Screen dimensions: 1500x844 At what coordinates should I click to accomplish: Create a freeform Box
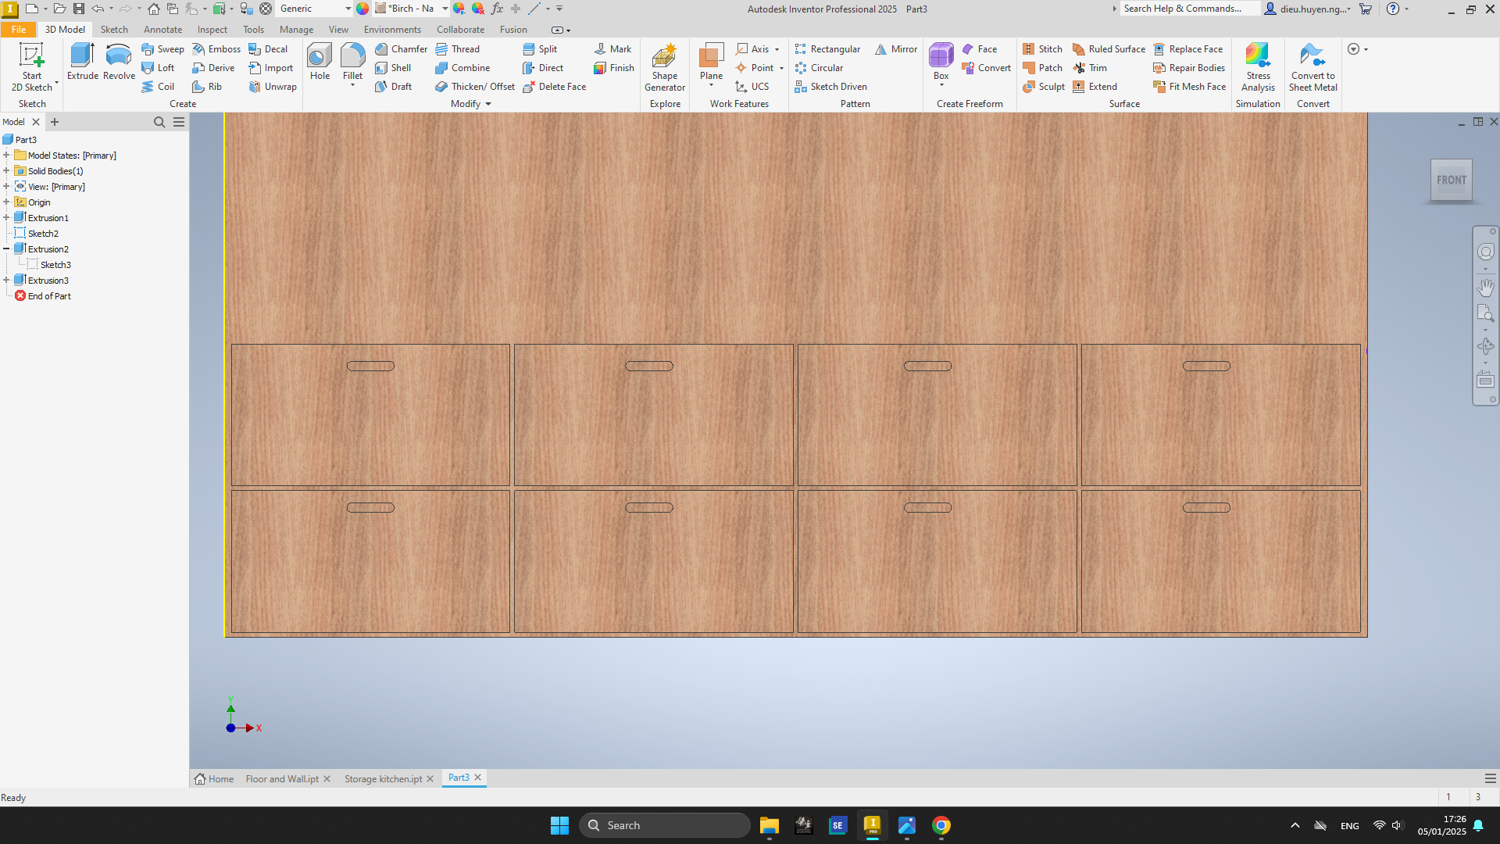click(941, 62)
